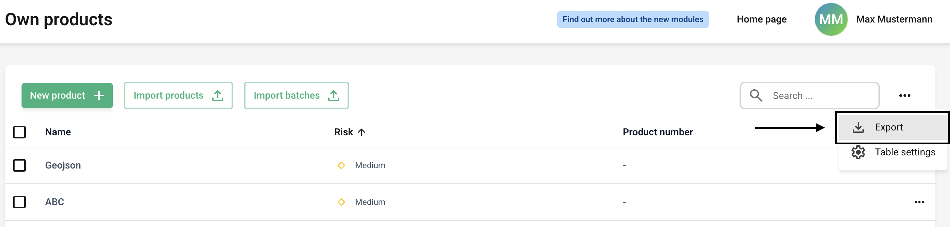Check the ABC row checkbox

coord(19,202)
